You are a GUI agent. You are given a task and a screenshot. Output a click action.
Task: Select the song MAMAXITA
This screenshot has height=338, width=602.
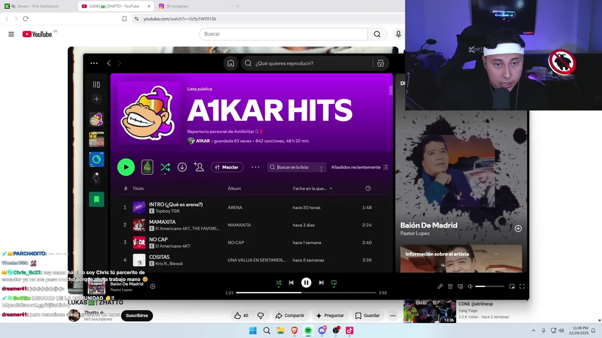click(162, 222)
